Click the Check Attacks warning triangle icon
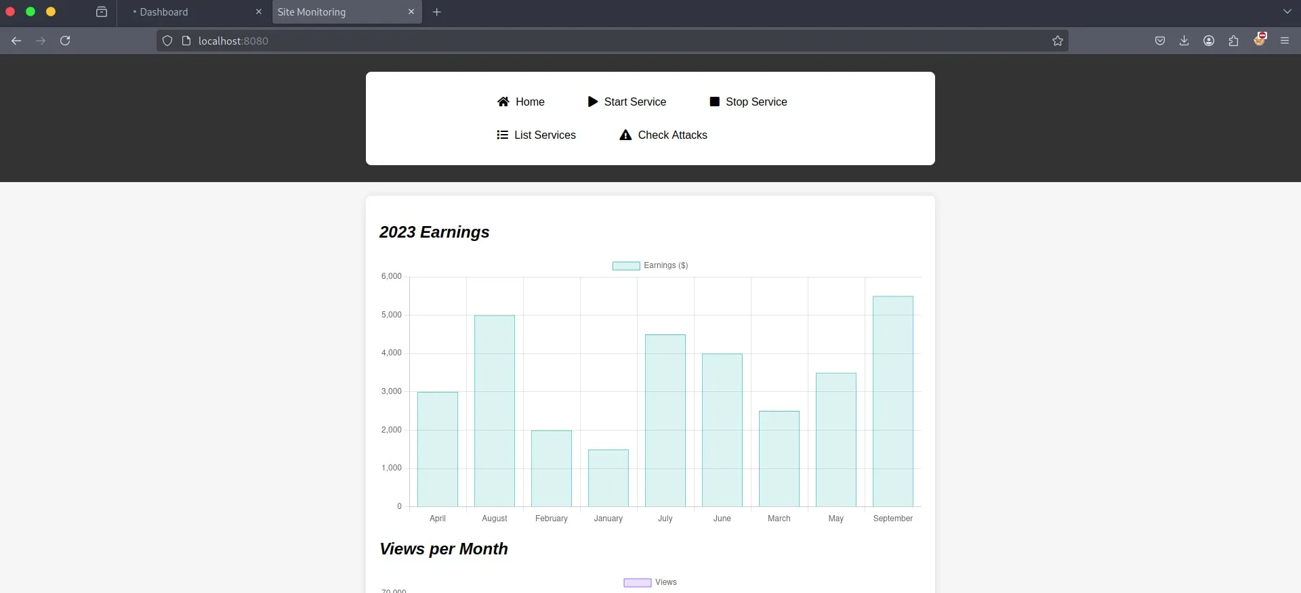This screenshot has height=593, width=1301. point(625,135)
